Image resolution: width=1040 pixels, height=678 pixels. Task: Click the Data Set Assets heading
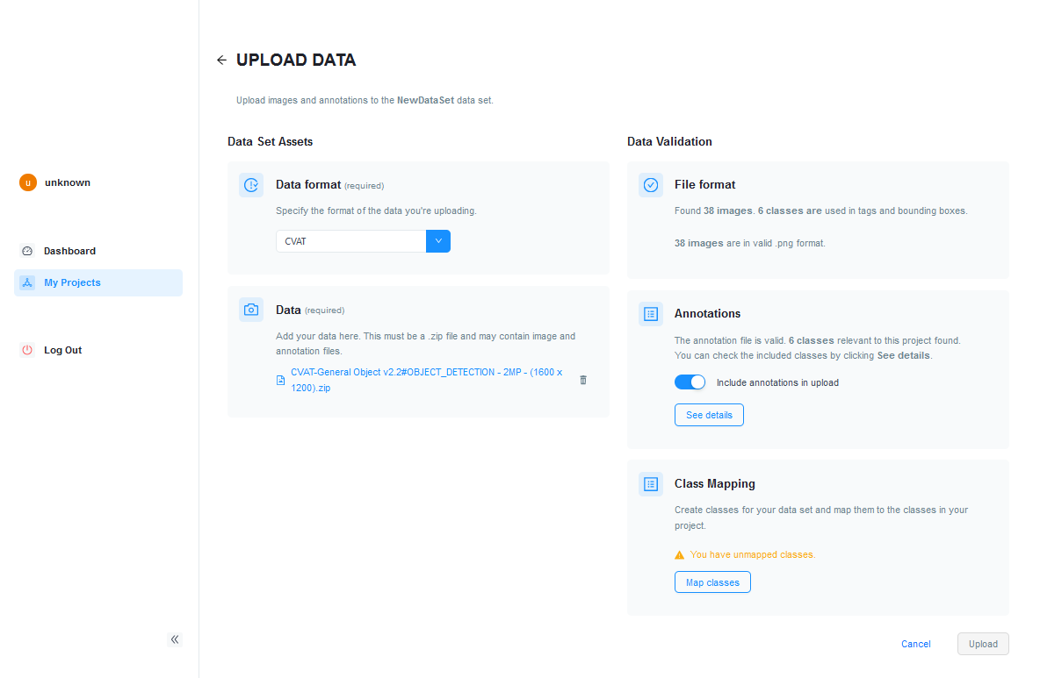(x=270, y=142)
